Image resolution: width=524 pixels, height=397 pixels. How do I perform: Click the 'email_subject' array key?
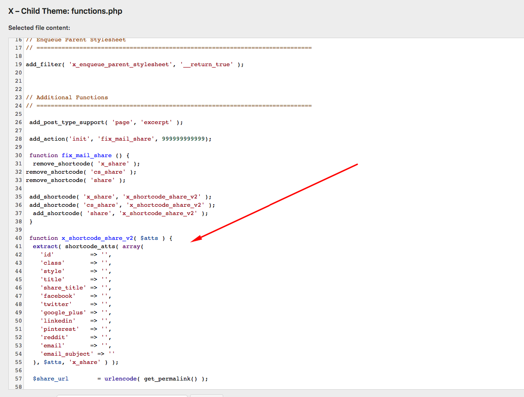(67, 354)
